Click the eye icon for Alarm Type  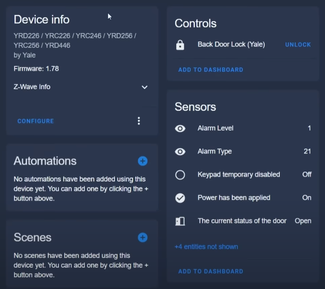pyautogui.click(x=180, y=152)
